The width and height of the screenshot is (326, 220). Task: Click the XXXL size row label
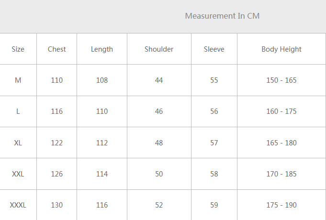[x=18, y=205]
